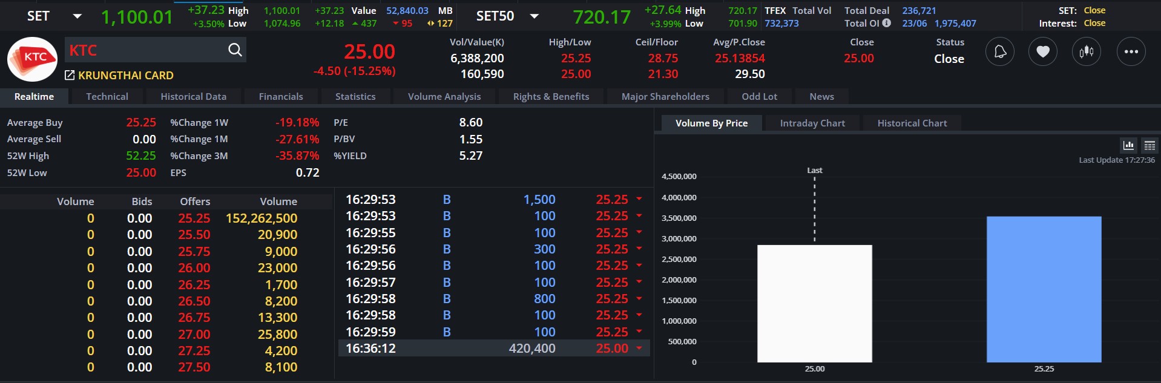Viewport: 1161px width, 383px height.
Task: View the Major Shareholders tab
Action: (665, 97)
